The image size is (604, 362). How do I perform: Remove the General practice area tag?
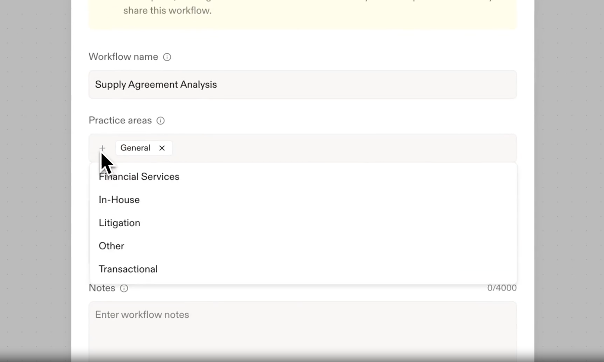tap(162, 148)
